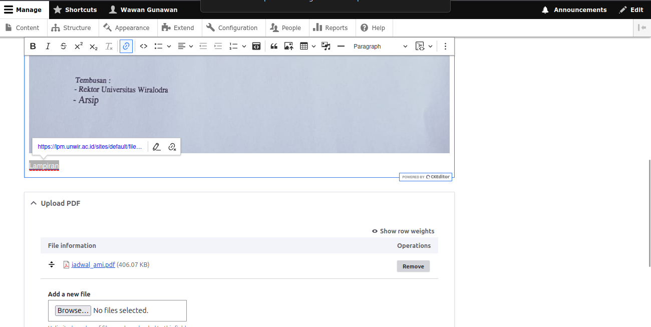
Task: Click the upload image icon
Action: tap(289, 47)
